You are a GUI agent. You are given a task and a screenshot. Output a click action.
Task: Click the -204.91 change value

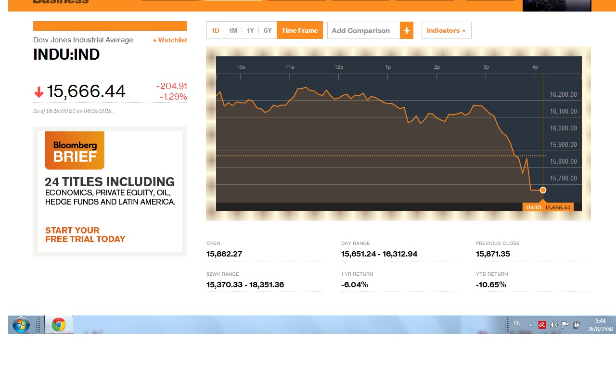click(172, 86)
